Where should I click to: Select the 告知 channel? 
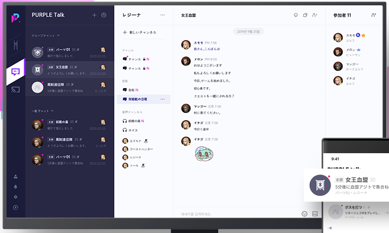[x=131, y=90]
